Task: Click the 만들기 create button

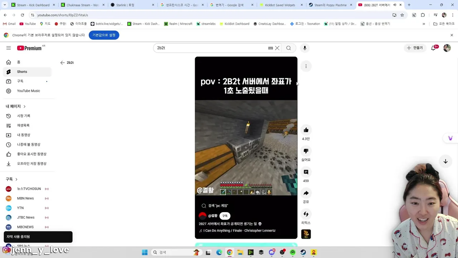Action: point(415,48)
